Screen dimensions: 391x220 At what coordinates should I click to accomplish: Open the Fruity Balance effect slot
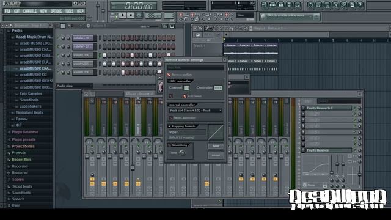coord(329,150)
